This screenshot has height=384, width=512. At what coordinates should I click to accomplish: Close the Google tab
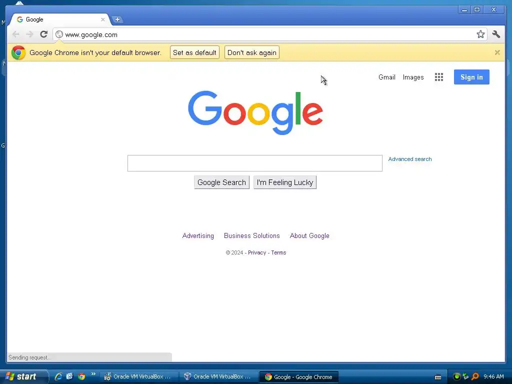103,19
